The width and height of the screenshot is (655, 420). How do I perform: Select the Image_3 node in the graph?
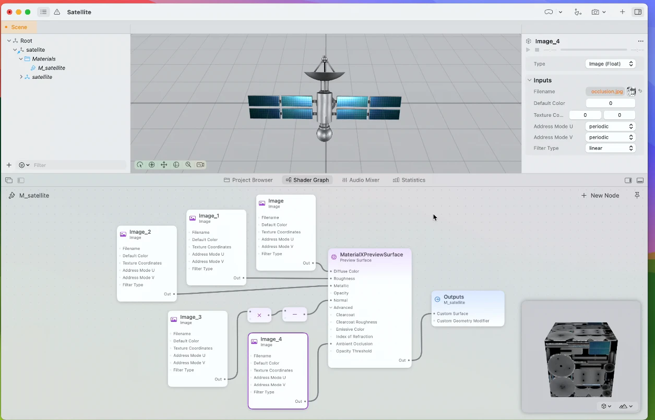(x=198, y=349)
